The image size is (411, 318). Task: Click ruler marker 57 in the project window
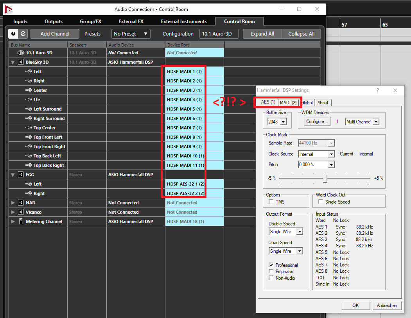345,25
